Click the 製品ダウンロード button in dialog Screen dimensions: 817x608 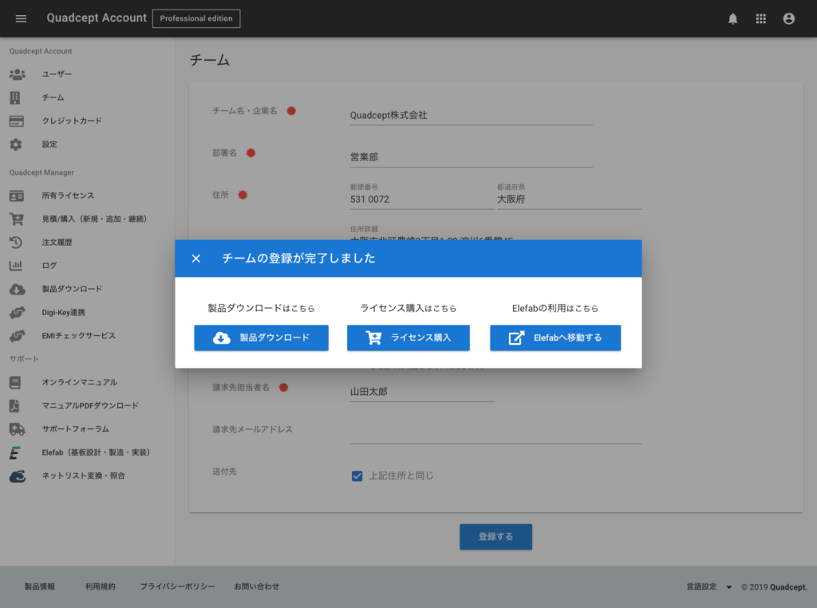[261, 338]
